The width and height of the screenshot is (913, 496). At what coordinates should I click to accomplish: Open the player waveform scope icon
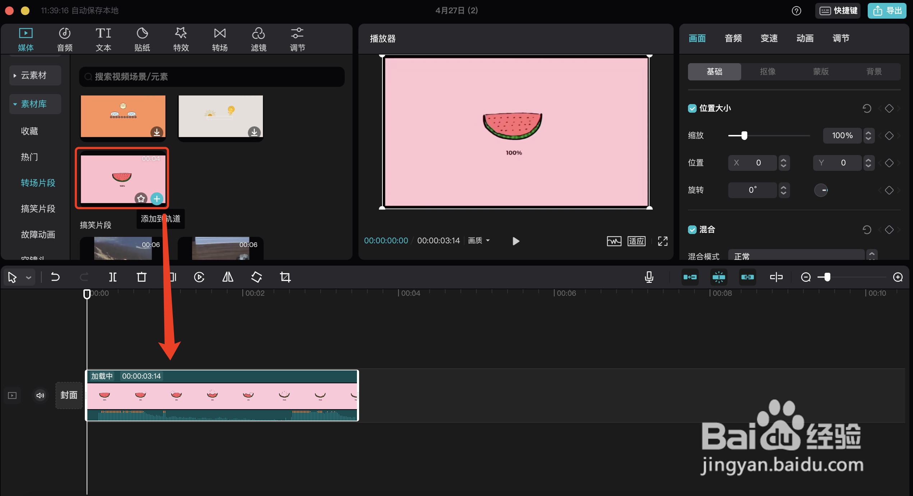tap(614, 241)
